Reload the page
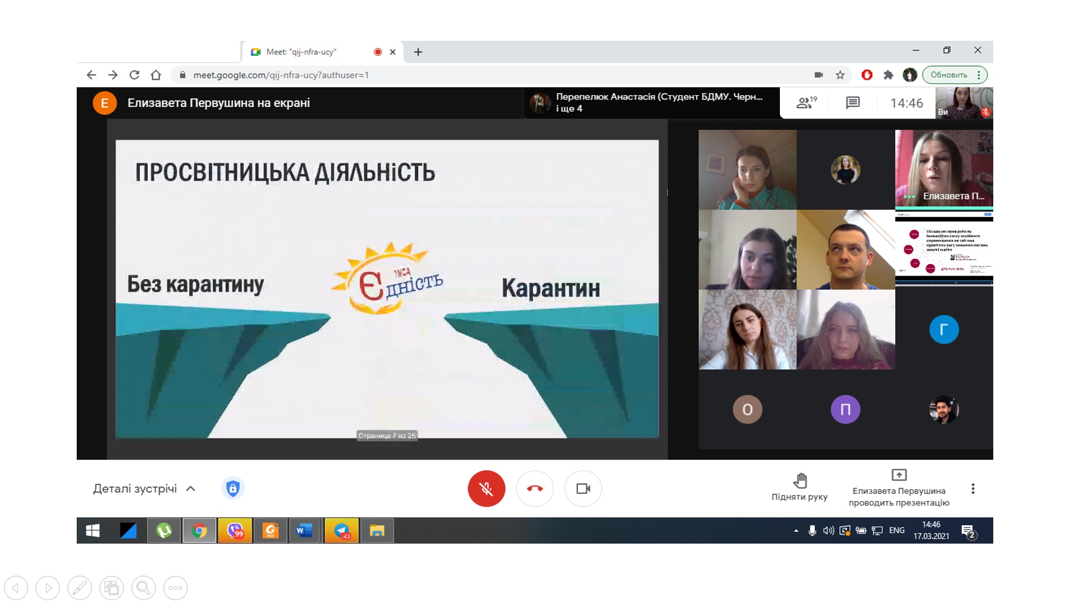 coord(134,75)
